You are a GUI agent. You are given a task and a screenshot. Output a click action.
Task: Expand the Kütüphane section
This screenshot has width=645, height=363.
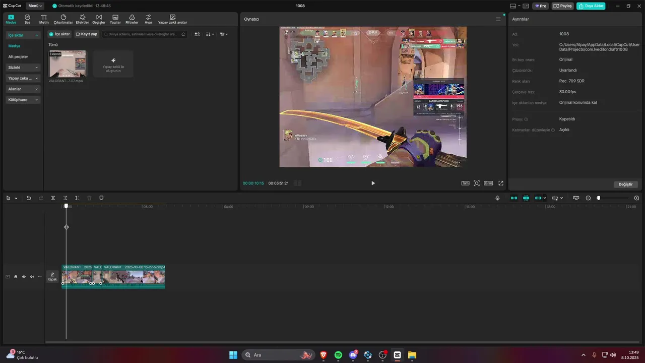click(23, 100)
